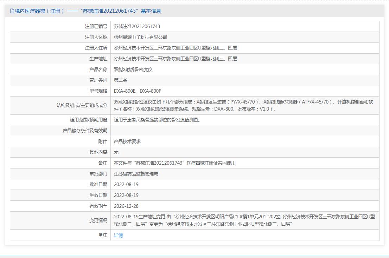
Task: Select intended use text 适用于患者尺桡骨远端部位
Action: (x=157, y=120)
